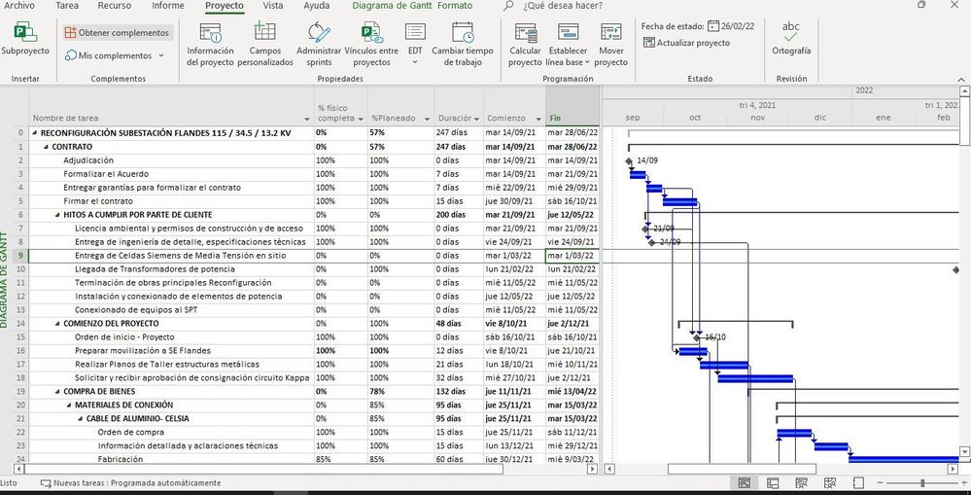This screenshot has width=971, height=495.
Task: Click the 16/10 milestone marker in chart
Action: tap(697, 337)
